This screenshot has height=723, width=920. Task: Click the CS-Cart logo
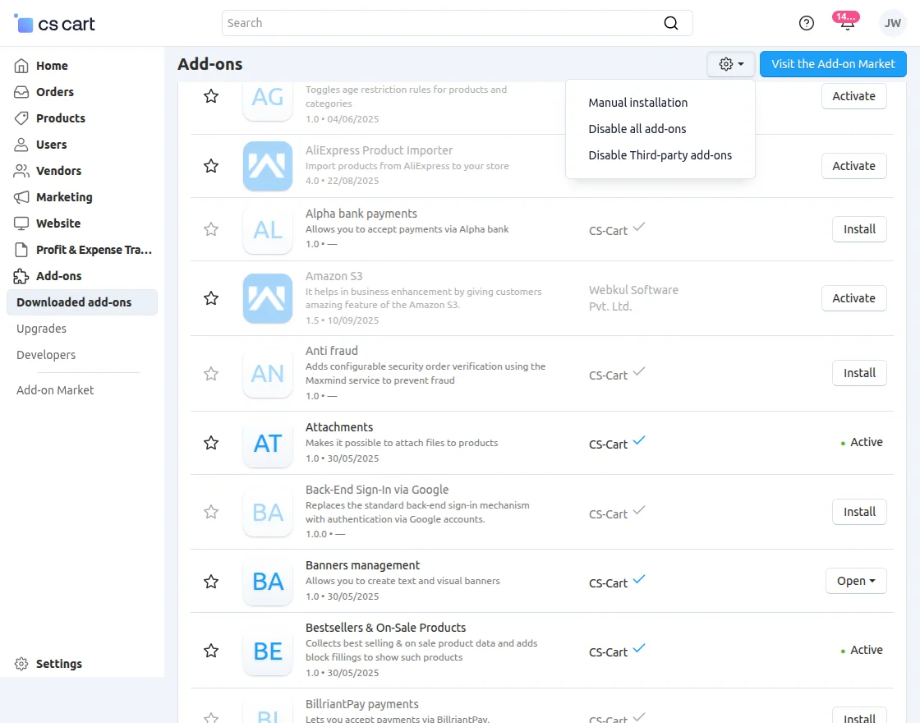click(55, 24)
